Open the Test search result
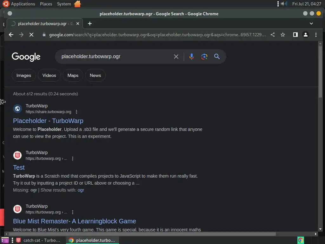This screenshot has width=325, height=244. click(19, 167)
